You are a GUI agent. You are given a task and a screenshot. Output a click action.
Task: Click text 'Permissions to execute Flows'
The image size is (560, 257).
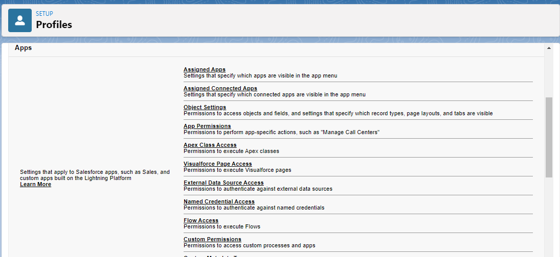point(222,226)
